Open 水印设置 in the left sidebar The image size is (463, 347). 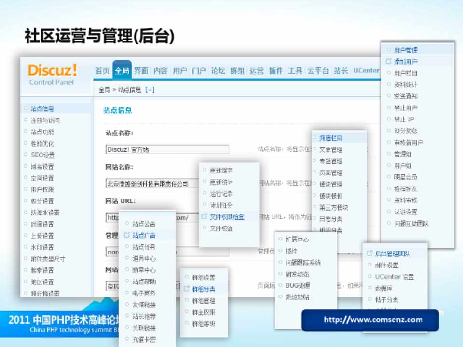pyautogui.click(x=42, y=247)
